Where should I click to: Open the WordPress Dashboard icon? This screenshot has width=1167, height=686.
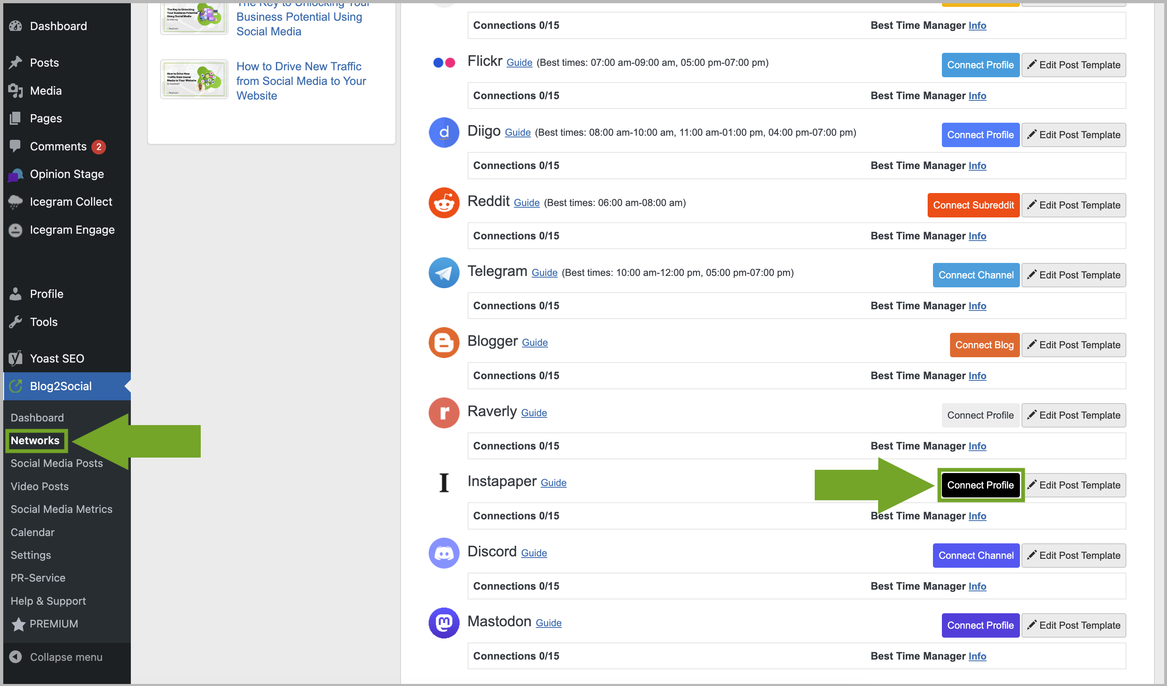(x=16, y=26)
